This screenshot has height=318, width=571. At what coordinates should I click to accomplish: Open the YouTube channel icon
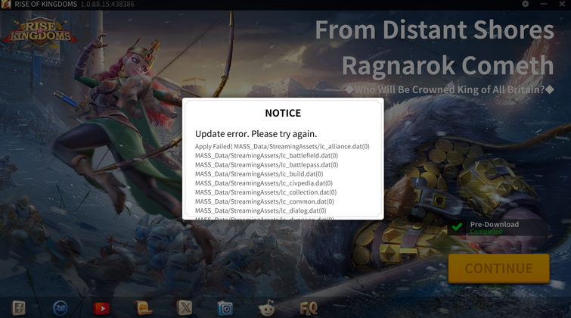tap(101, 308)
